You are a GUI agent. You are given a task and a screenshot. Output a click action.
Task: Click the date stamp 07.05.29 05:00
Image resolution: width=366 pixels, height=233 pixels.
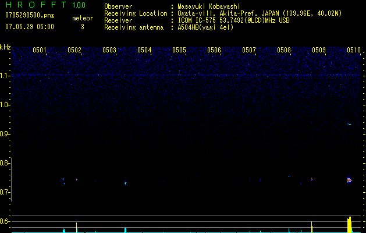tap(30, 27)
